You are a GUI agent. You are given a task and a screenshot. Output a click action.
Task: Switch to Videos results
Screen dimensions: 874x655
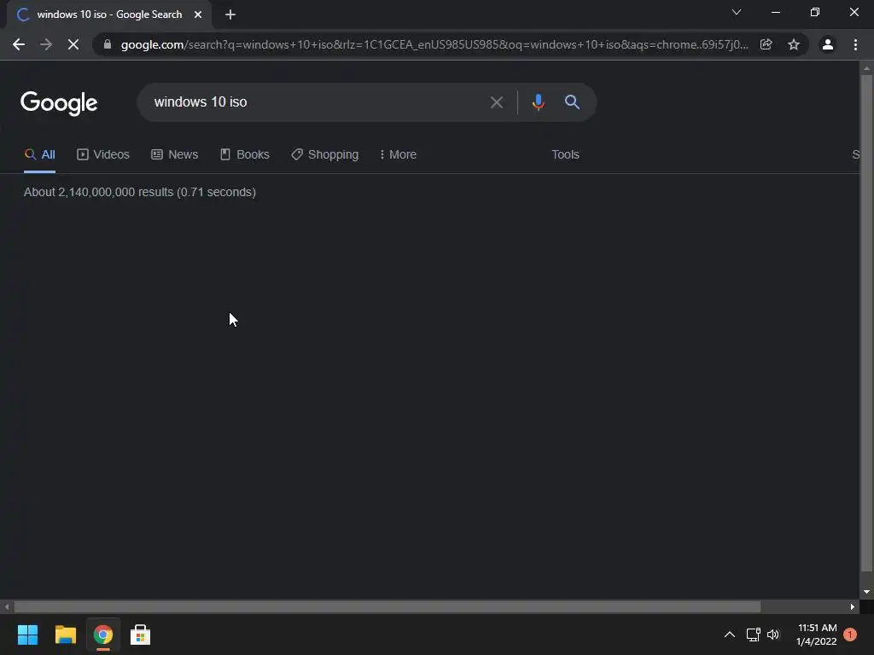point(103,155)
